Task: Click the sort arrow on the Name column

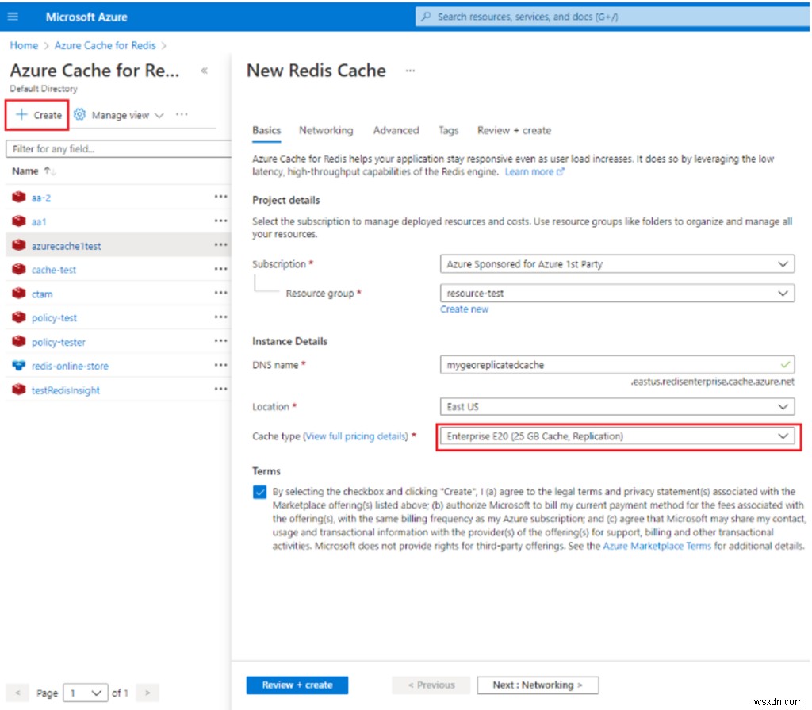Action: coord(48,171)
